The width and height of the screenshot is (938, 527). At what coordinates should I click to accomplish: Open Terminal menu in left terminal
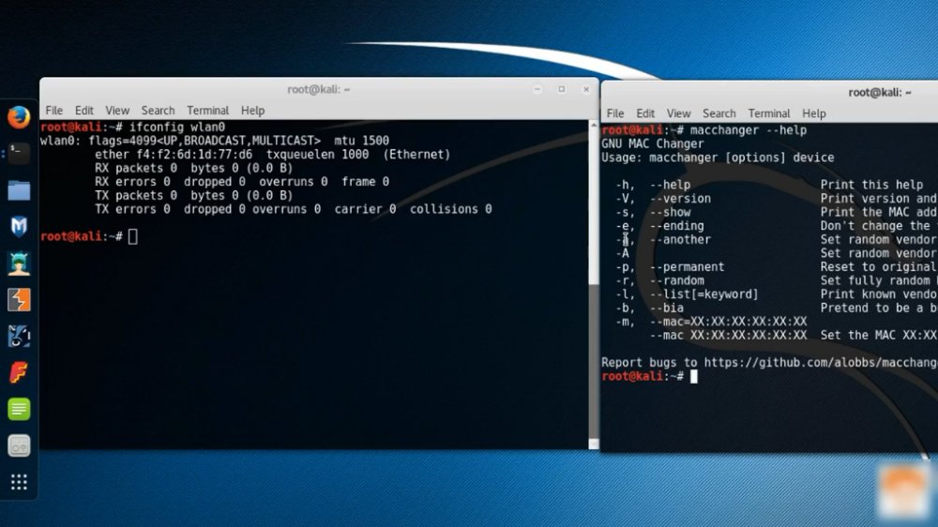pyautogui.click(x=207, y=111)
